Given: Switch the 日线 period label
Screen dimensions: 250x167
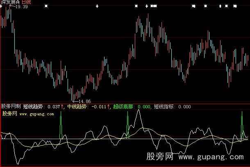Looking at the screenshot, I should point(27,2).
